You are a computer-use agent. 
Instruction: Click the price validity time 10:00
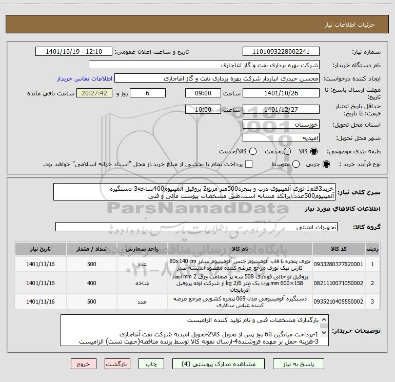[x=203, y=109]
